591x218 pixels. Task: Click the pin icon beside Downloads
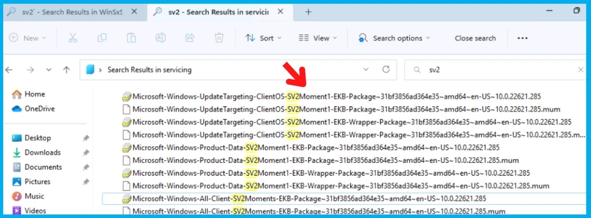[x=86, y=152]
